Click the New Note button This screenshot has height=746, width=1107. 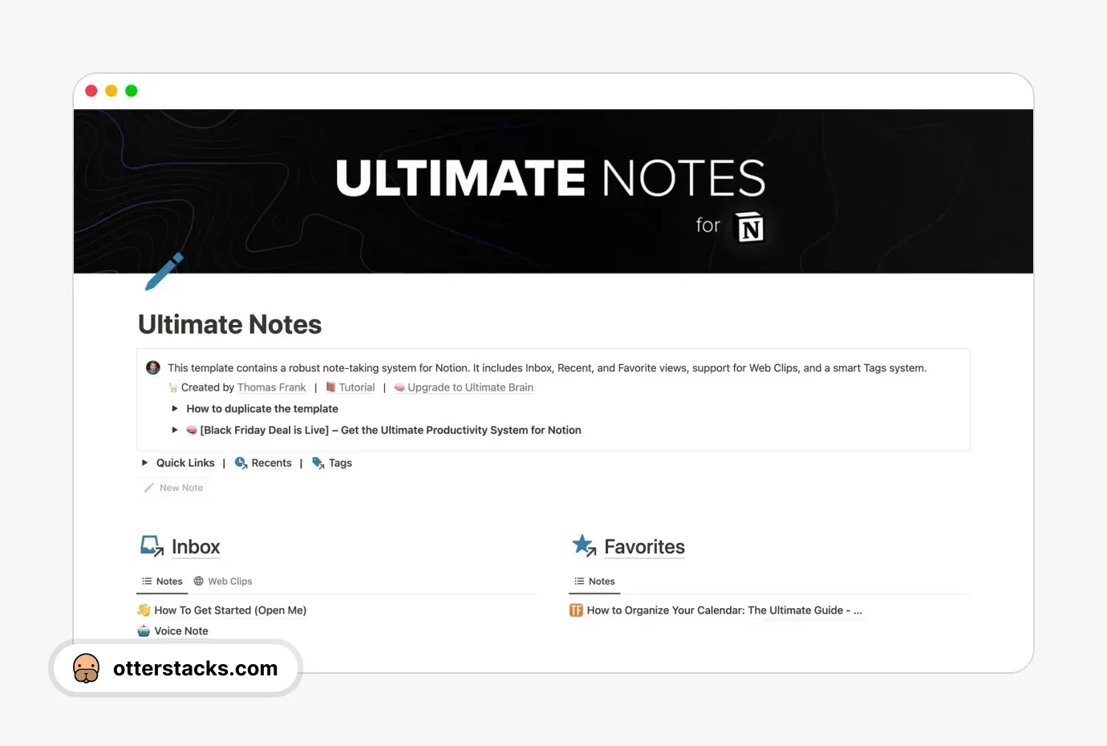coord(174,488)
